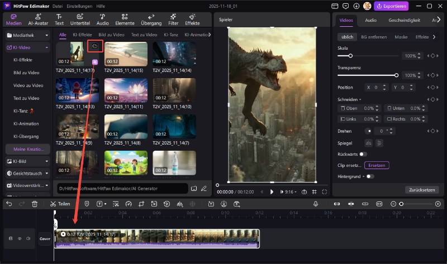Open the Übergang transitions panel
The width and height of the screenshot is (447, 264).
tap(151, 20)
